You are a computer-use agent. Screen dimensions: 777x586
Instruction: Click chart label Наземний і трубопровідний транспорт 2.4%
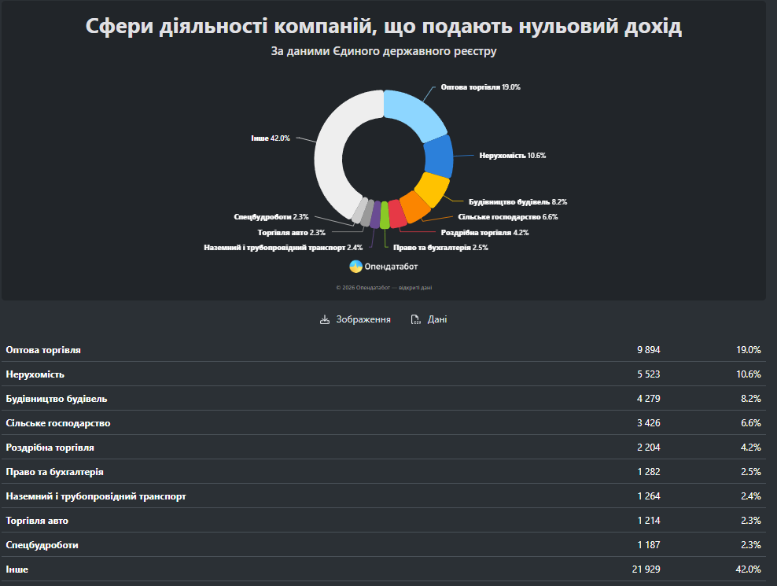[x=283, y=248]
